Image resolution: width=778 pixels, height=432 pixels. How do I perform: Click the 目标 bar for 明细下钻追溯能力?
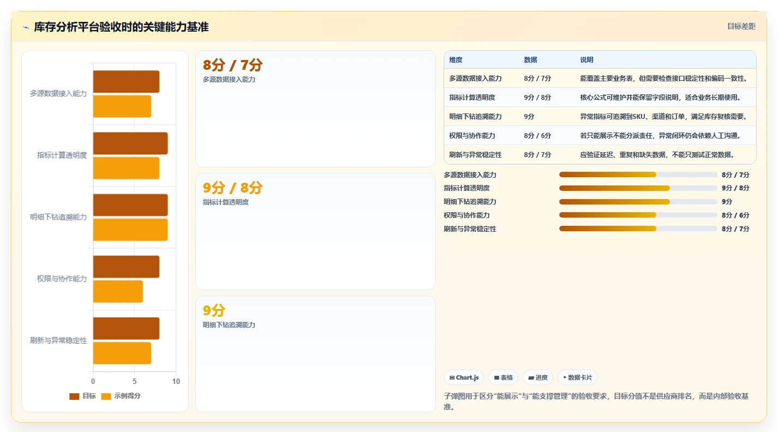pos(130,205)
